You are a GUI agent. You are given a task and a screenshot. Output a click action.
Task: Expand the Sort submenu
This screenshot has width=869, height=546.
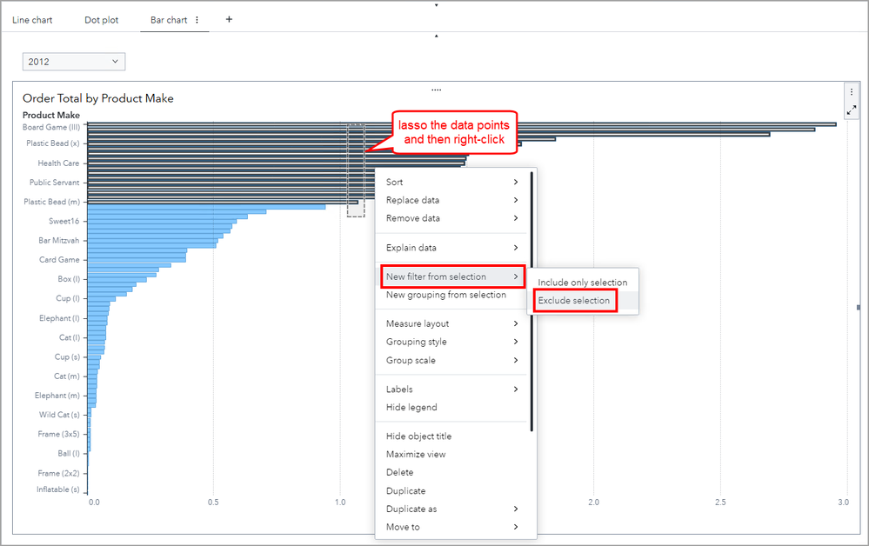[452, 182]
